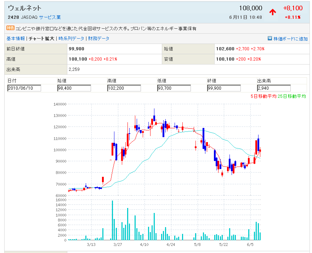
Task: Click the 100000 price axis label
Action: click(x=60, y=150)
